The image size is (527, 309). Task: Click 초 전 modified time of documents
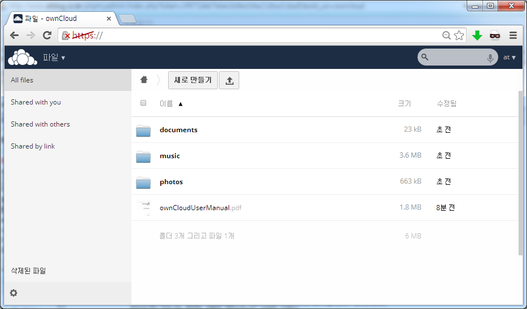click(443, 129)
